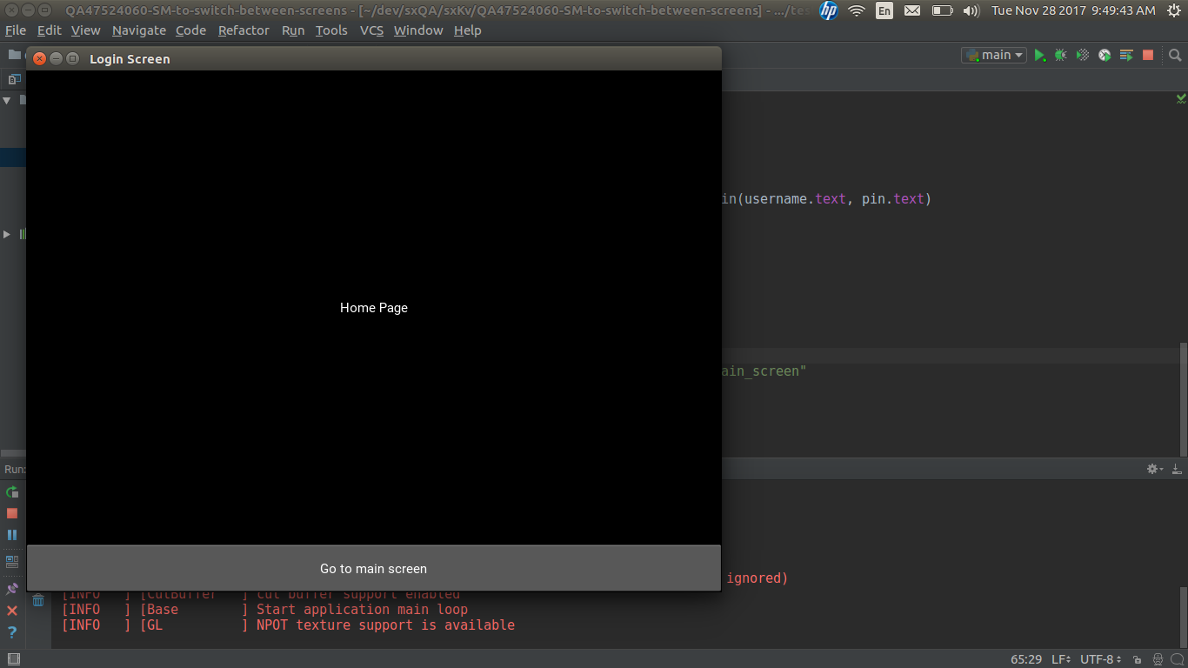The image size is (1188, 668).
Task: Stop the process via toolbar red square
Action: [x=1148, y=55]
